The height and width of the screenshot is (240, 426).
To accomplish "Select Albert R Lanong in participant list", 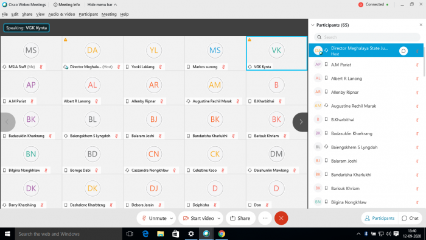I will (366, 79).
